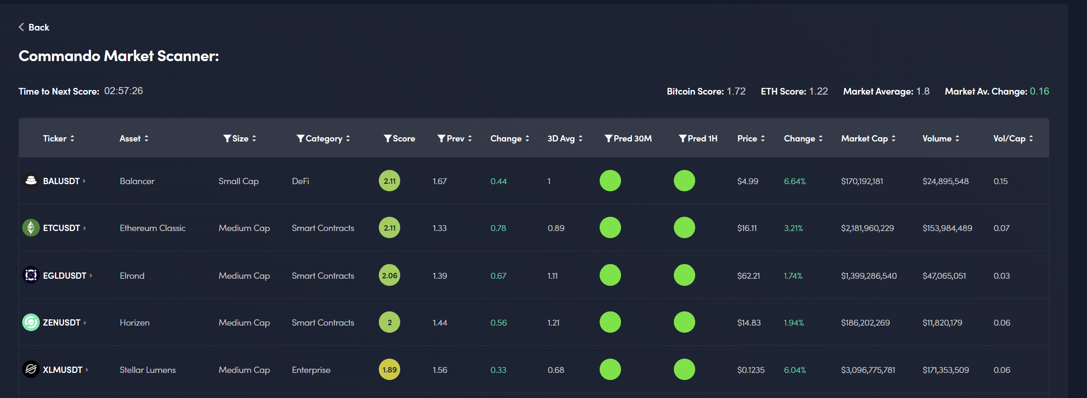This screenshot has height=398, width=1087.
Task: Open the Score column filter funnel
Action: [387, 139]
